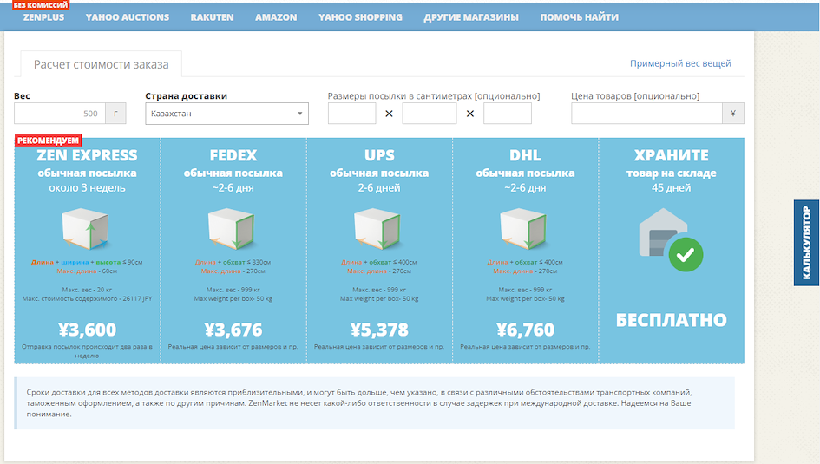This screenshot has height=464, width=820.
Task: Click the first parcel dimension field
Action: point(352,114)
